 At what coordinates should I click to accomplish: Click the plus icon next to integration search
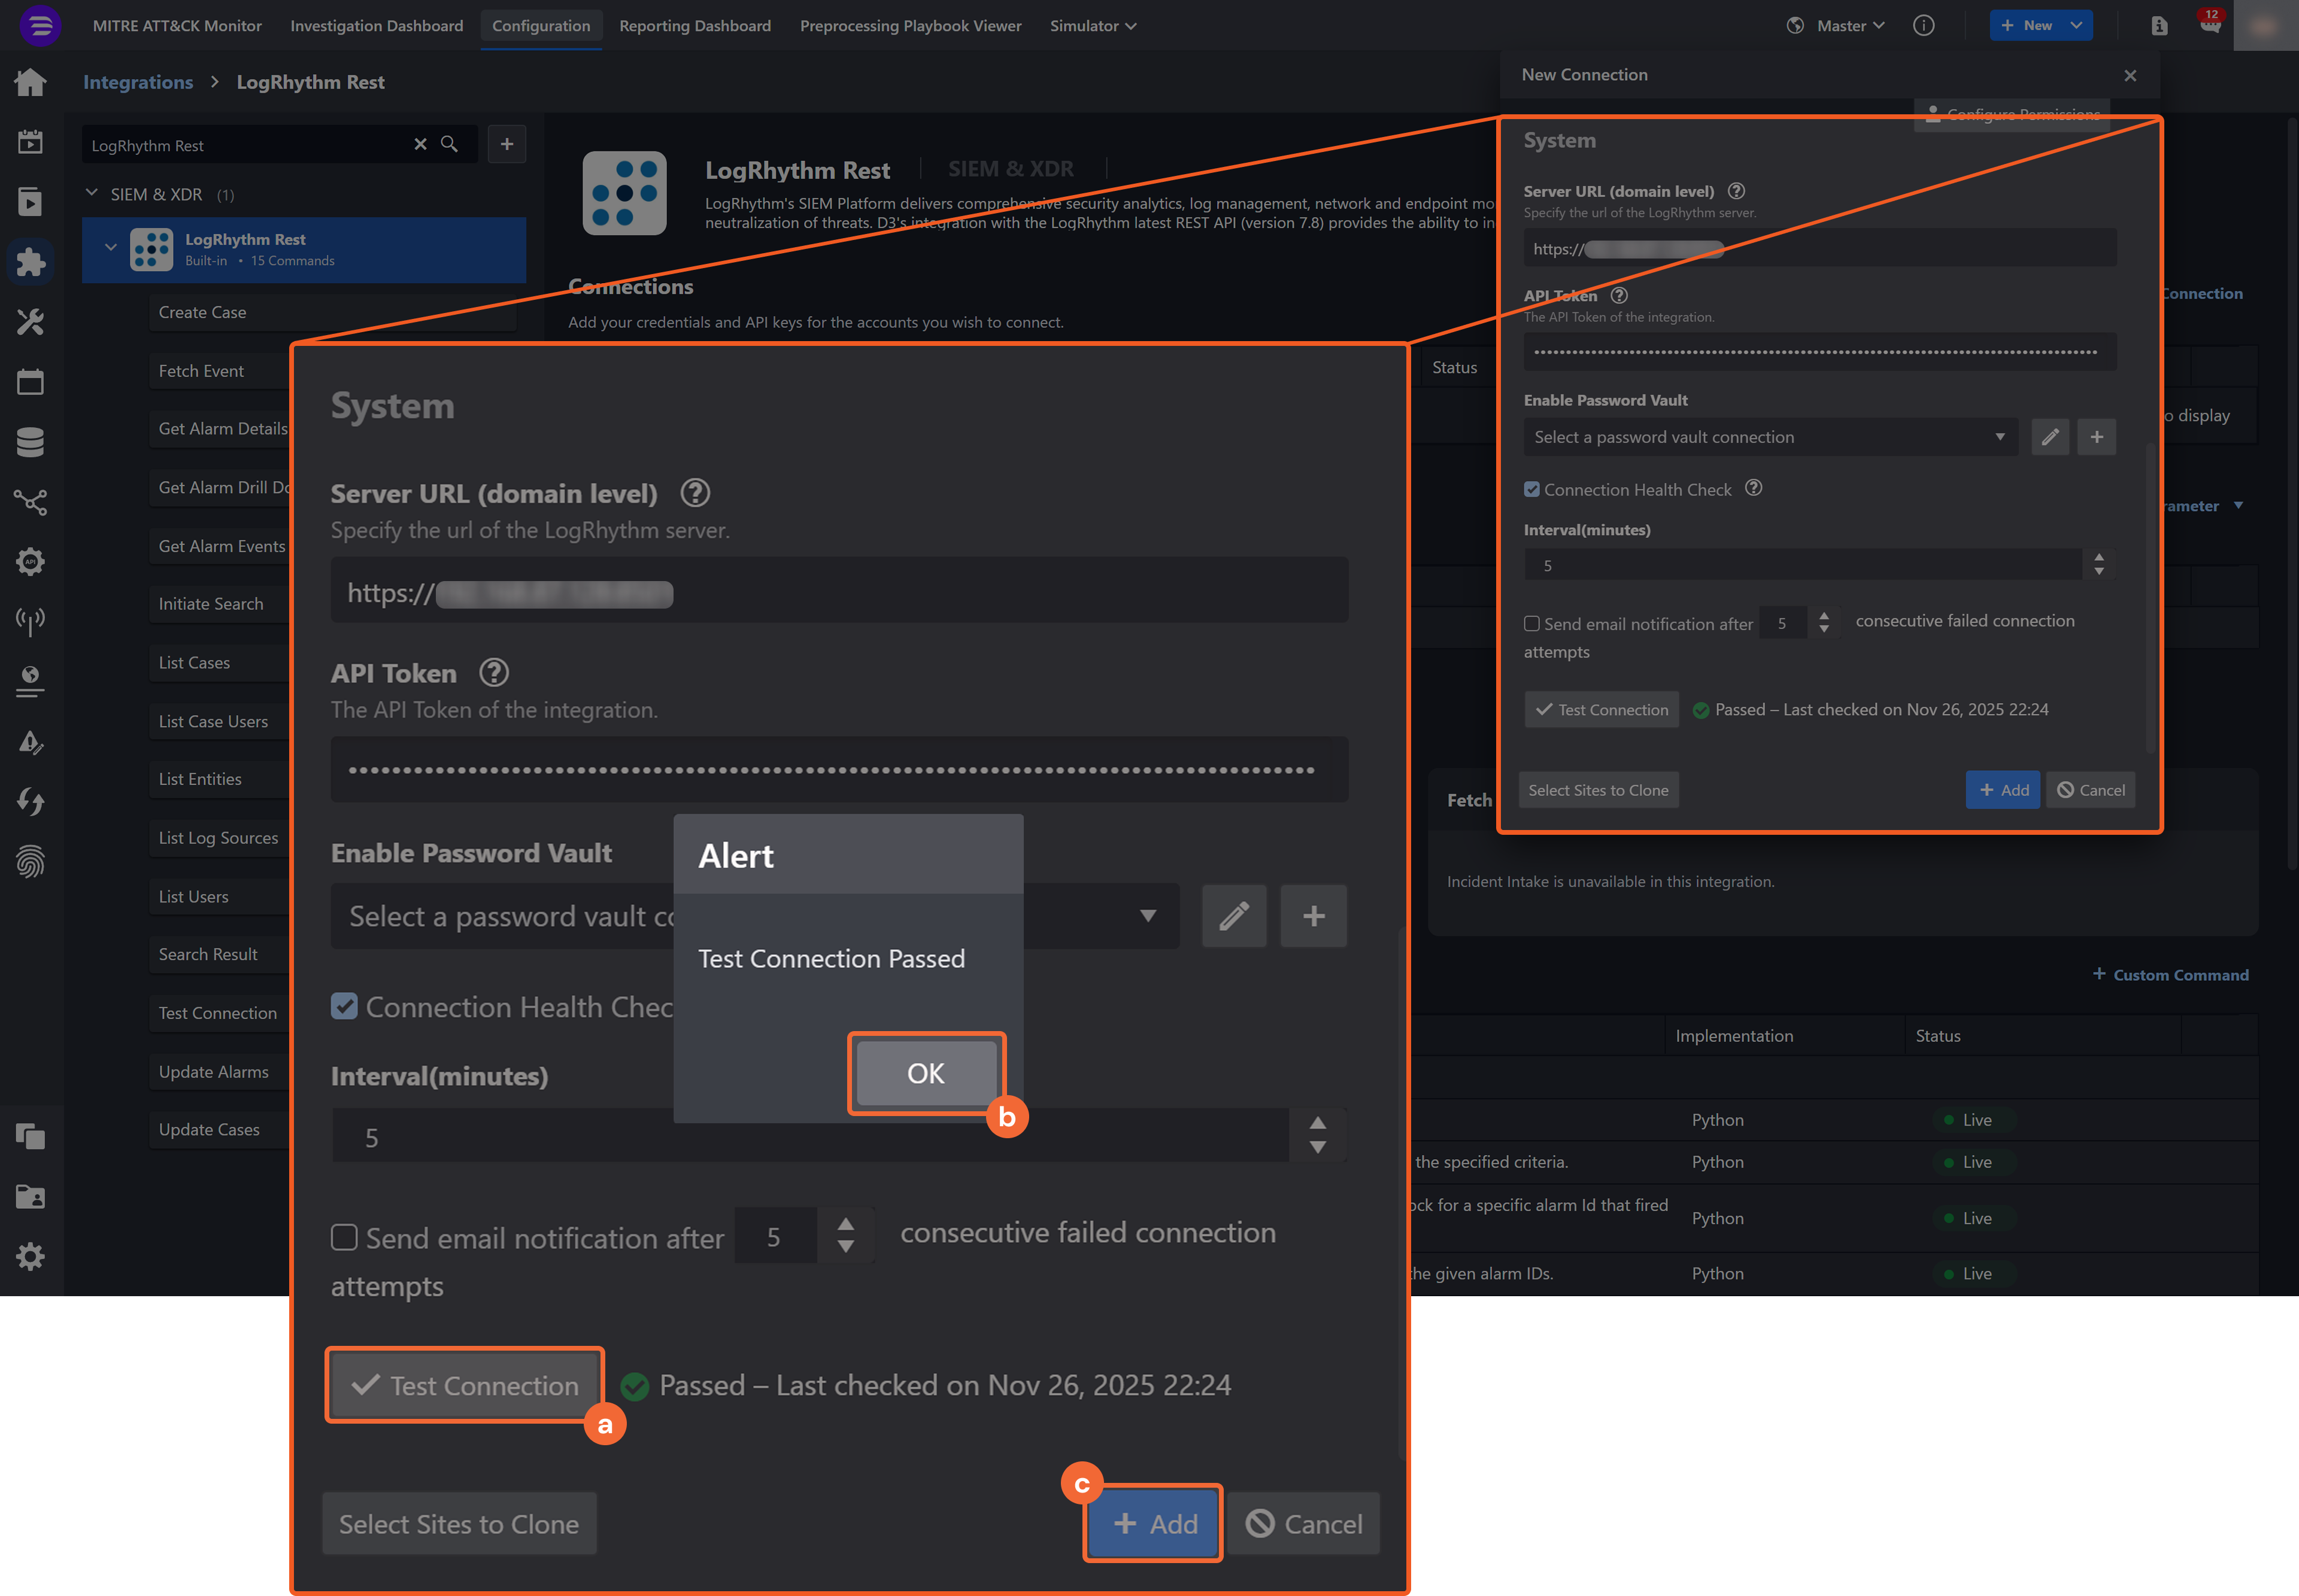(507, 145)
